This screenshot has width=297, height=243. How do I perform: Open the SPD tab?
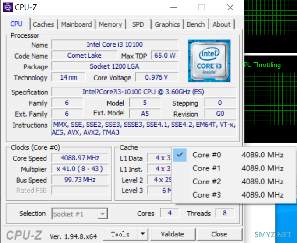pos(138,24)
